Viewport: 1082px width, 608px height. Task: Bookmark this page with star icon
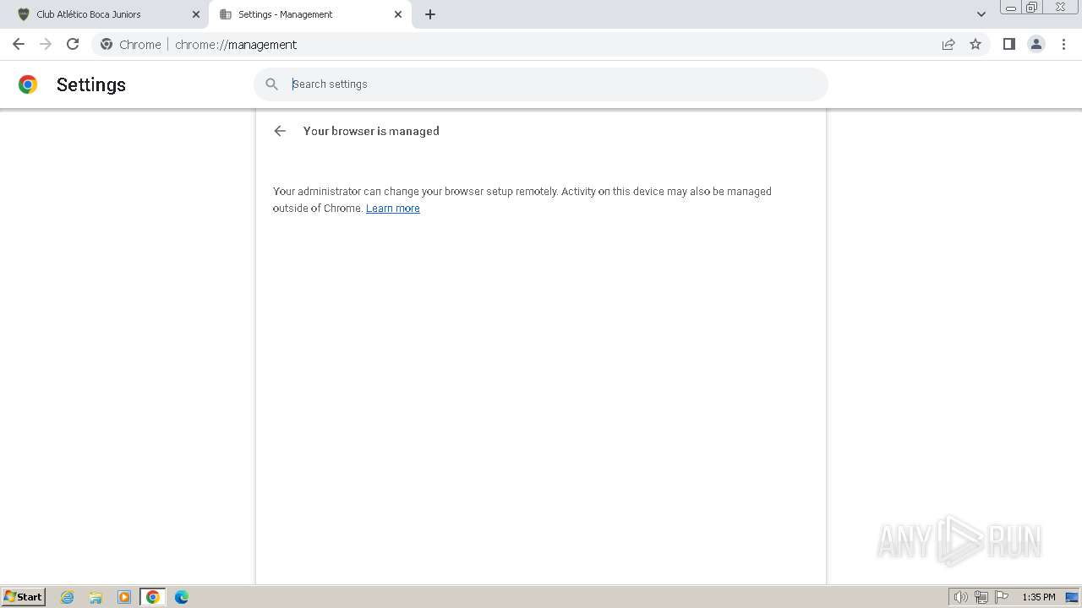coord(975,44)
